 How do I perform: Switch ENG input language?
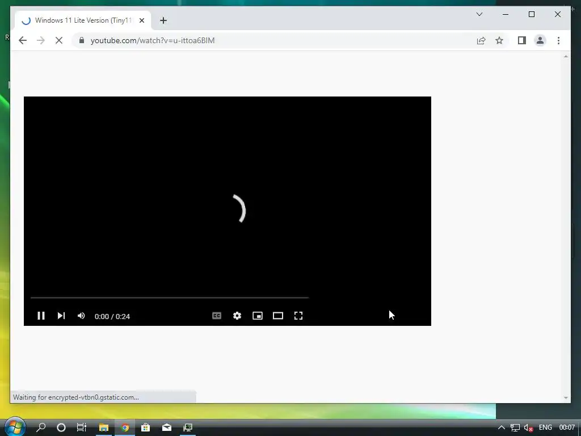coord(545,427)
